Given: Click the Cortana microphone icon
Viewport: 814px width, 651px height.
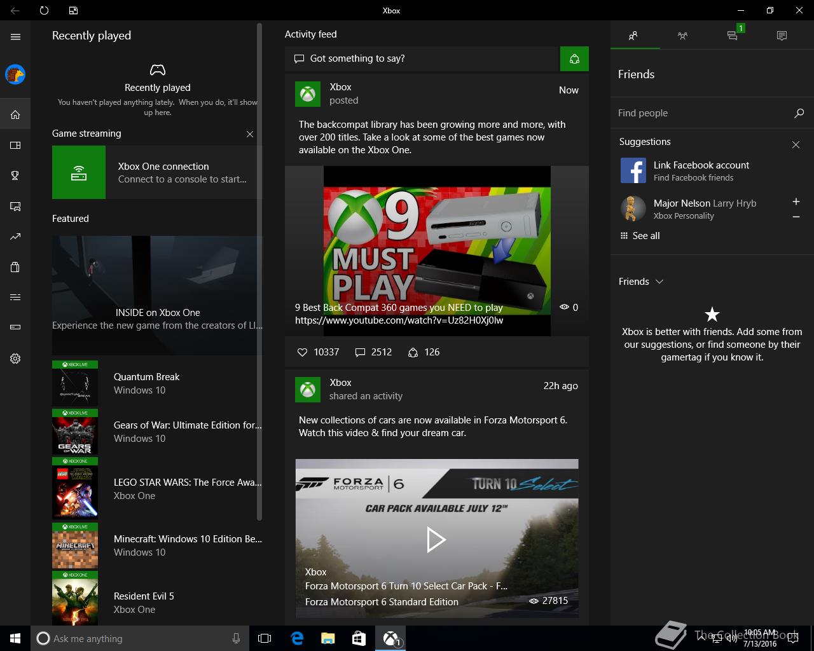Looking at the screenshot, I should point(236,638).
